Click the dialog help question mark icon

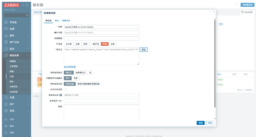click(x=210, y=12)
